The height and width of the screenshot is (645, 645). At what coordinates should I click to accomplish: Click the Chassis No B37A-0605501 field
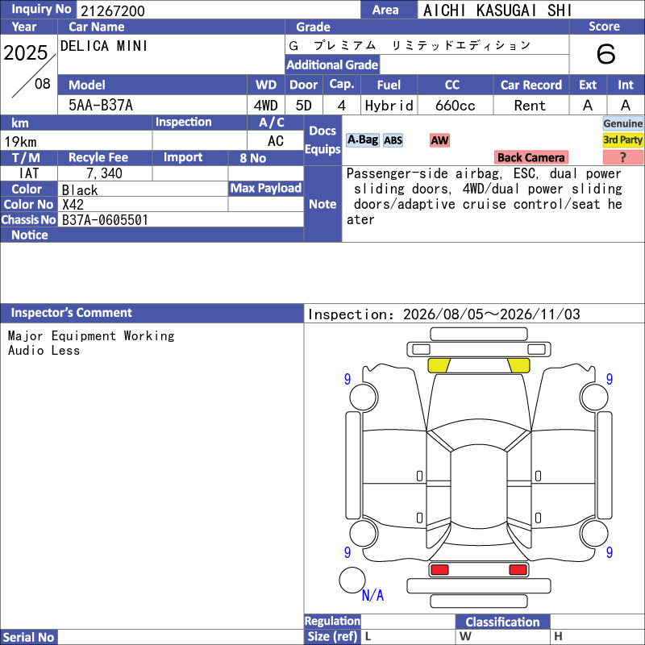point(181,219)
